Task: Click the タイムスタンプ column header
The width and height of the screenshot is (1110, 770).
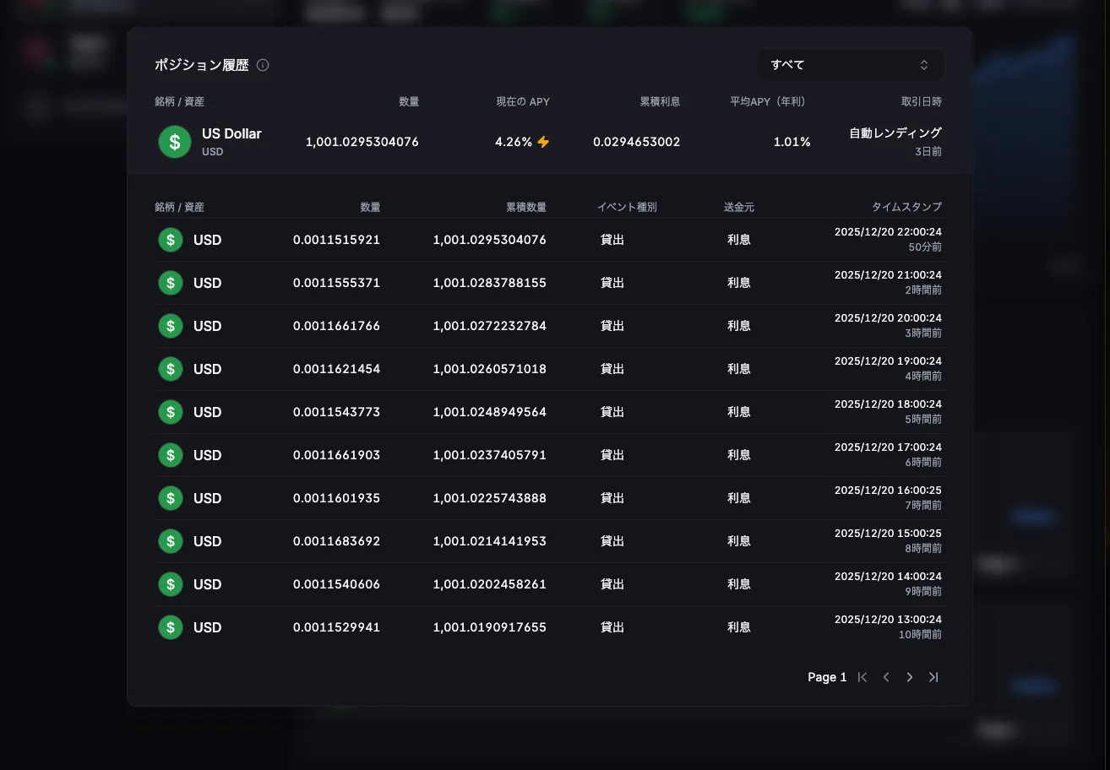Action: pyautogui.click(x=906, y=207)
